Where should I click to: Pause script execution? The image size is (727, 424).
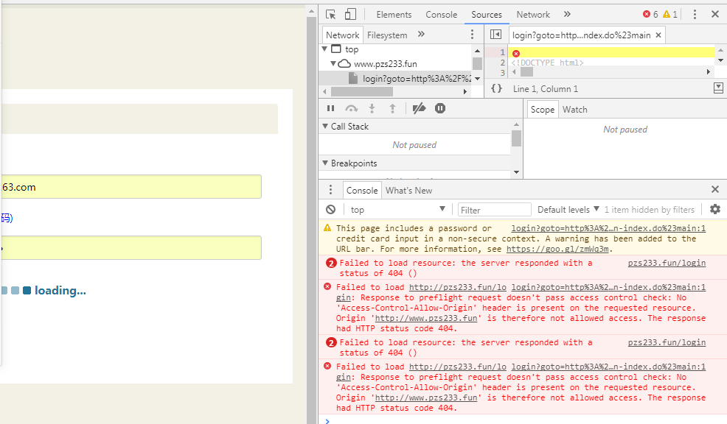331,108
